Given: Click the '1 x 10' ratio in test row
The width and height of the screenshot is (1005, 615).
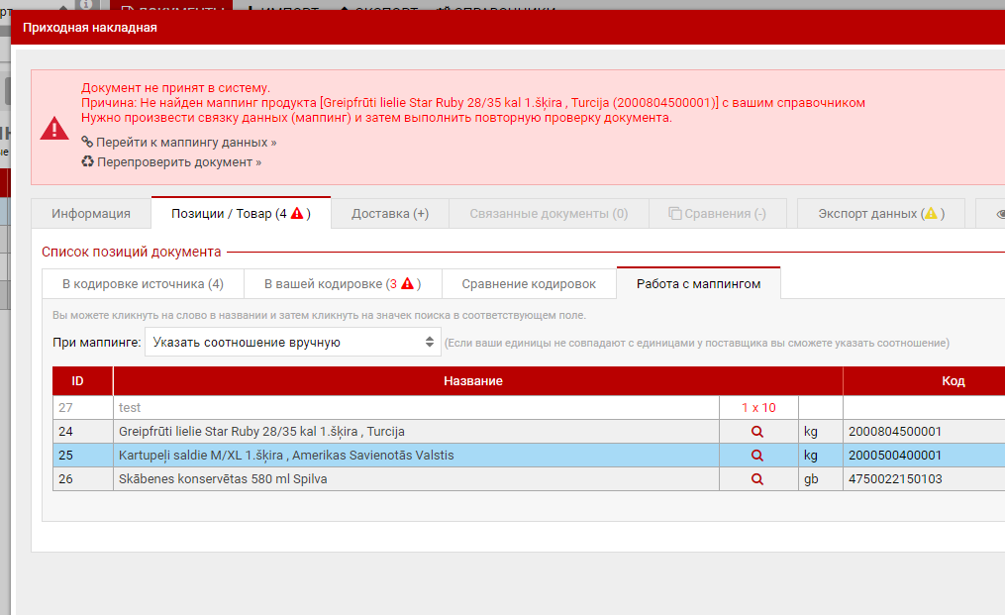Looking at the screenshot, I should click(758, 408).
